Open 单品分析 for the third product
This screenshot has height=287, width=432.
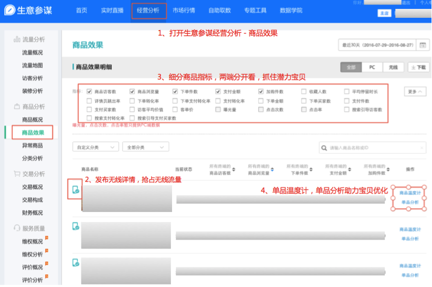coord(410,275)
